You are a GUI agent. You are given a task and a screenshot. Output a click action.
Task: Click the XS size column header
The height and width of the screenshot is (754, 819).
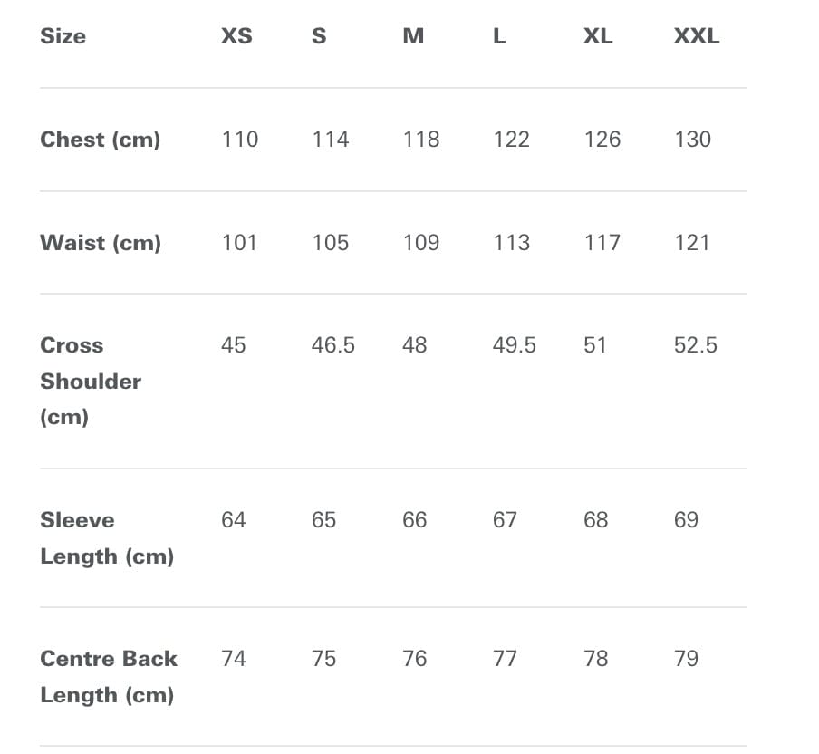point(236,36)
